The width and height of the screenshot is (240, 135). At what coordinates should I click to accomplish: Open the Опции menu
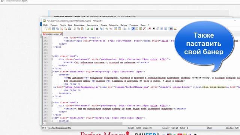pos(104,25)
